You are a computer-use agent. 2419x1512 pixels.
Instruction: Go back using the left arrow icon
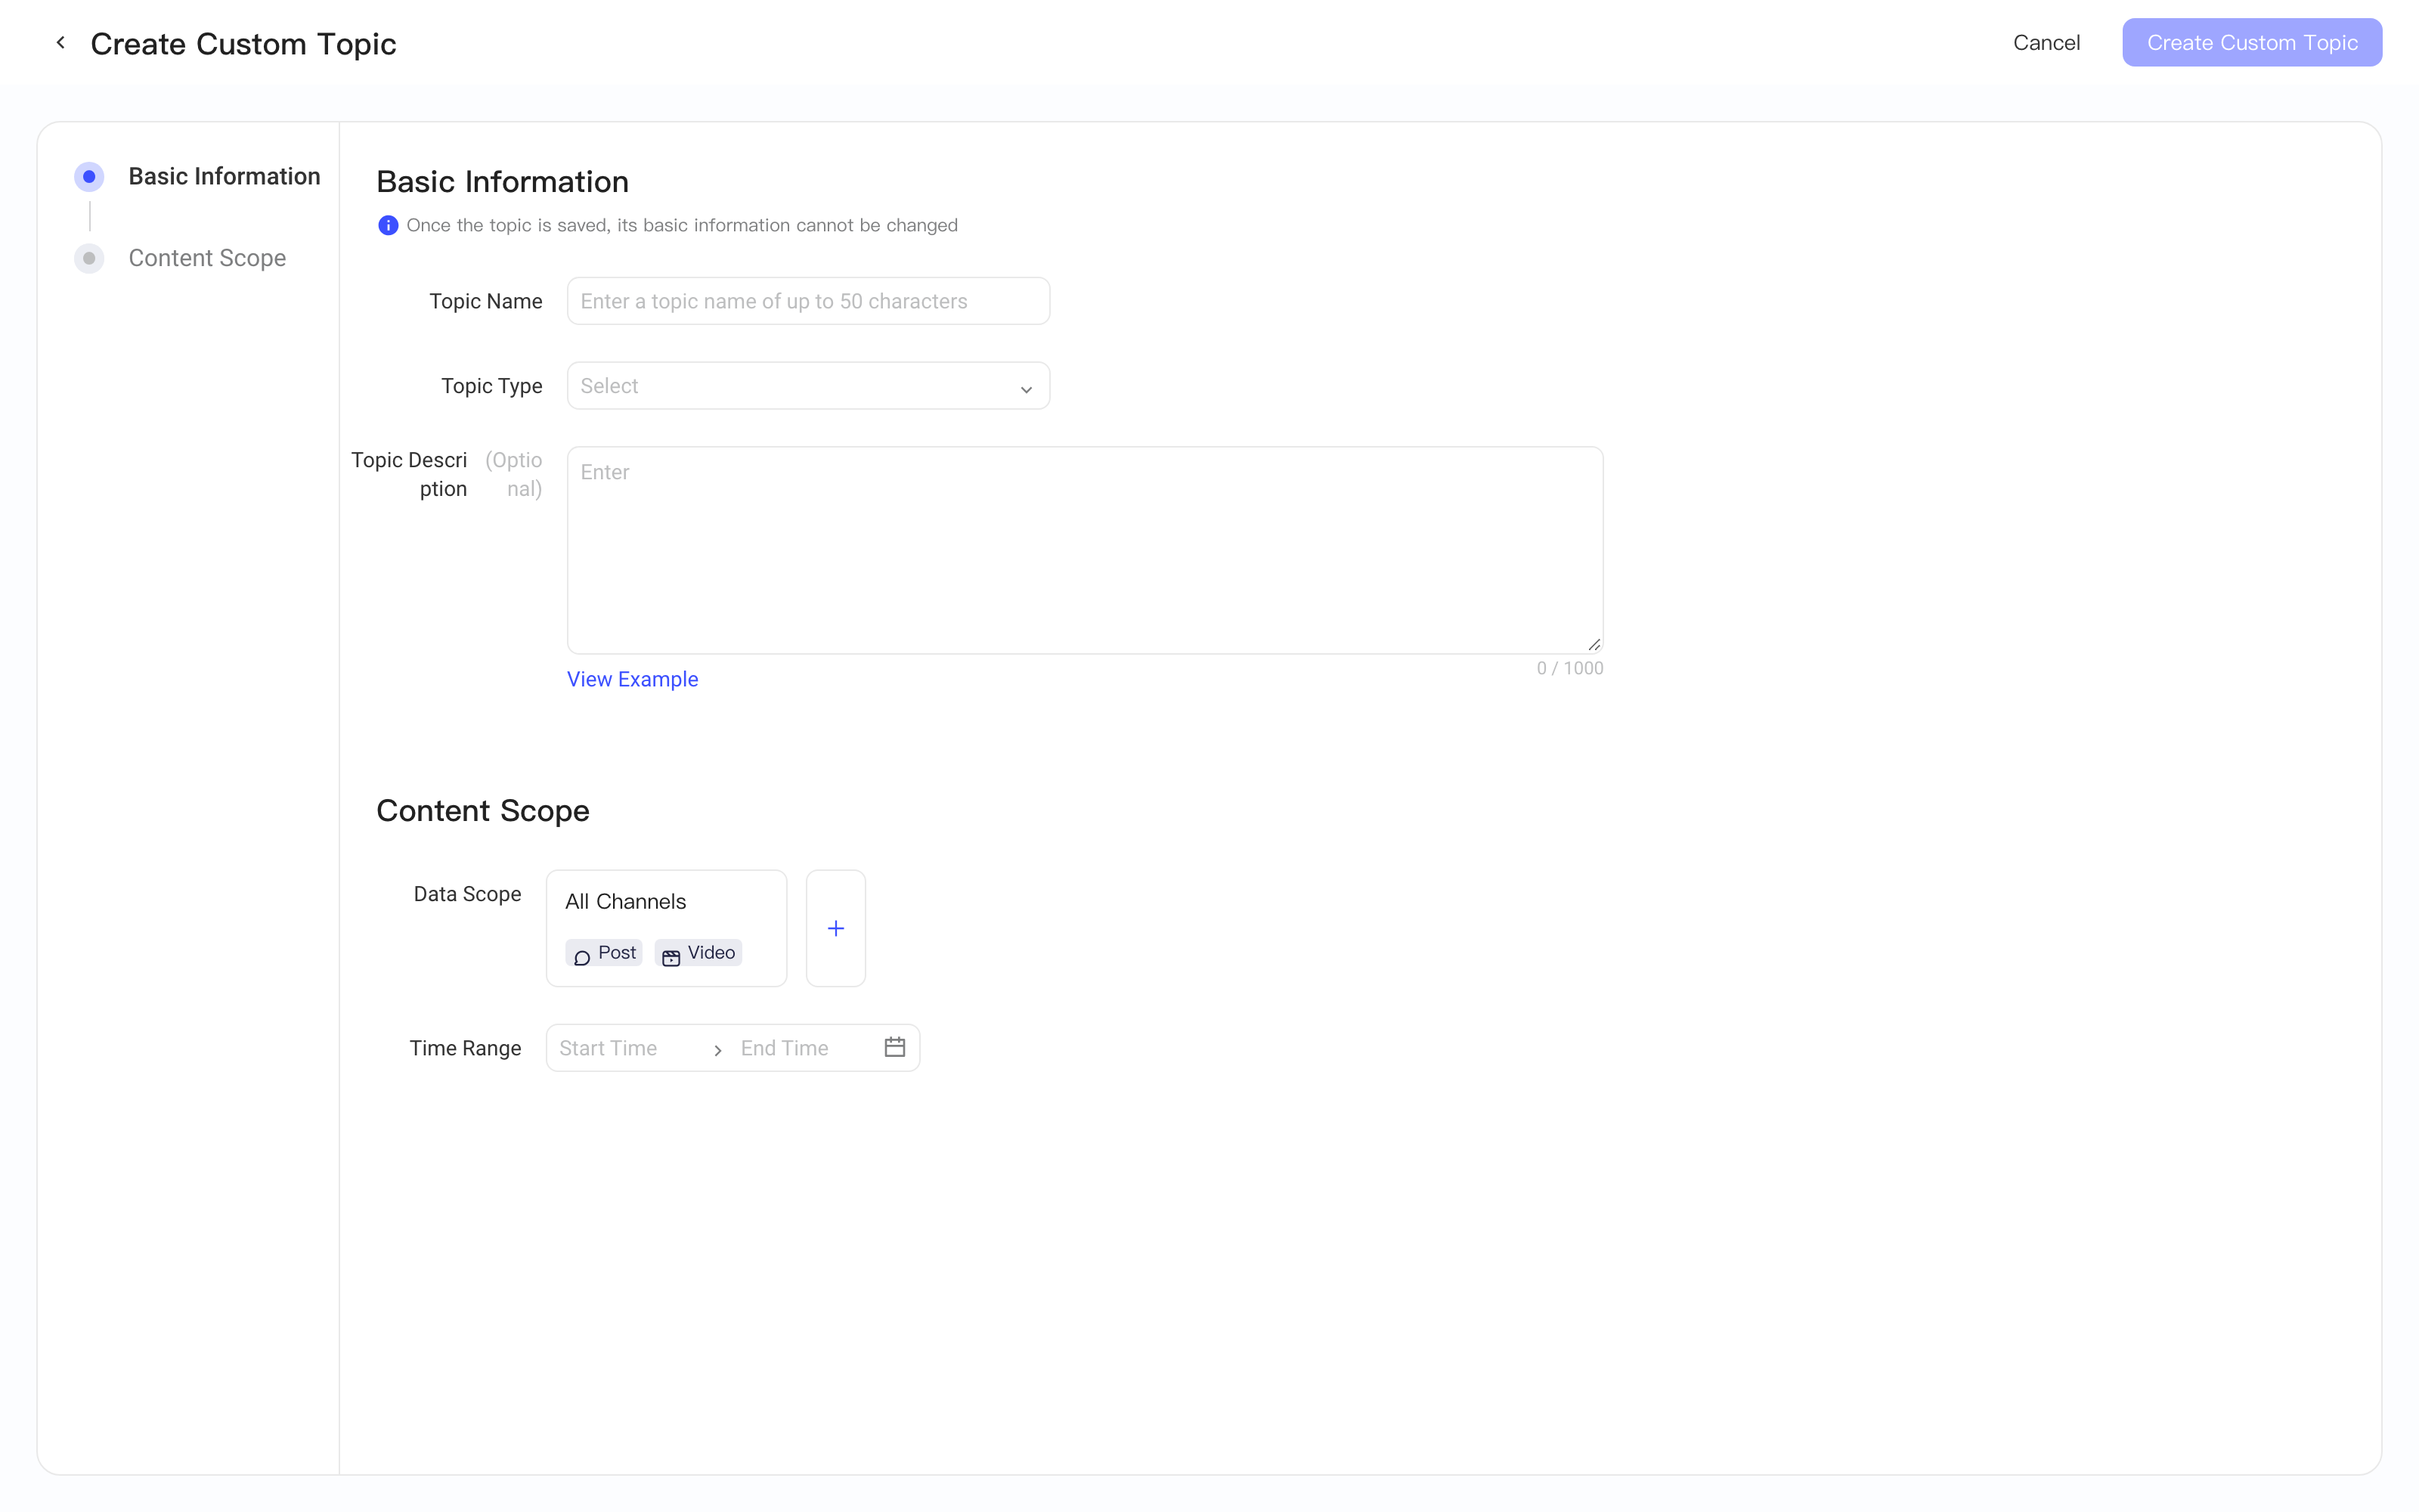pyautogui.click(x=61, y=43)
